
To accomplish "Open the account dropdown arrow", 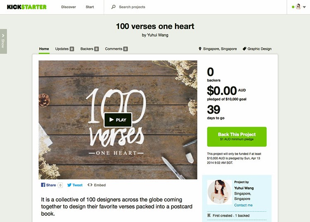I will (304, 7).
